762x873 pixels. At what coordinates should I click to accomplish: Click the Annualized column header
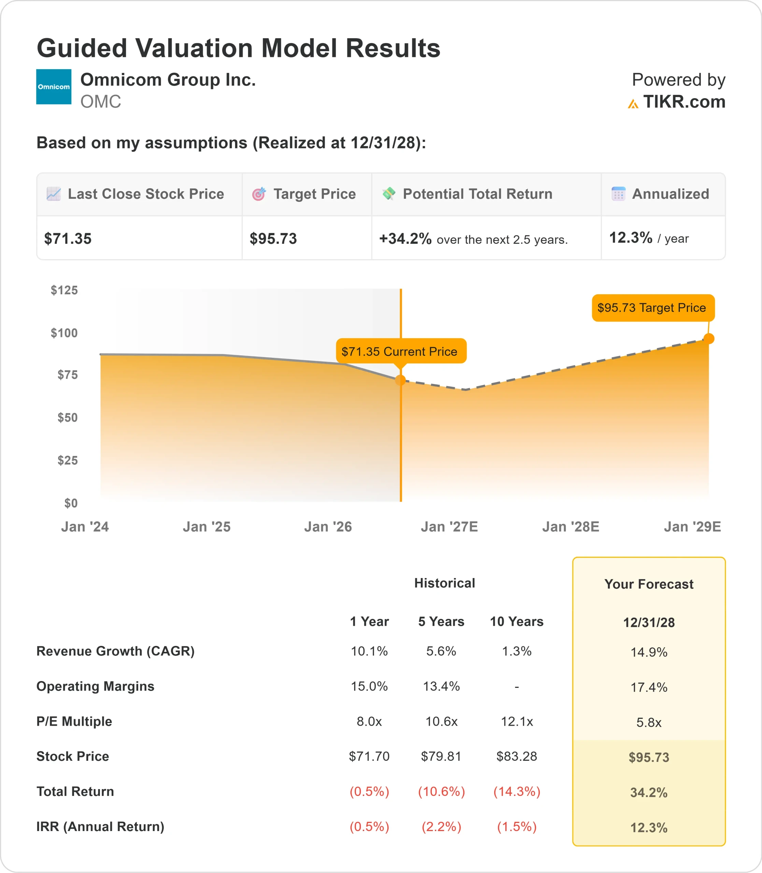(671, 194)
